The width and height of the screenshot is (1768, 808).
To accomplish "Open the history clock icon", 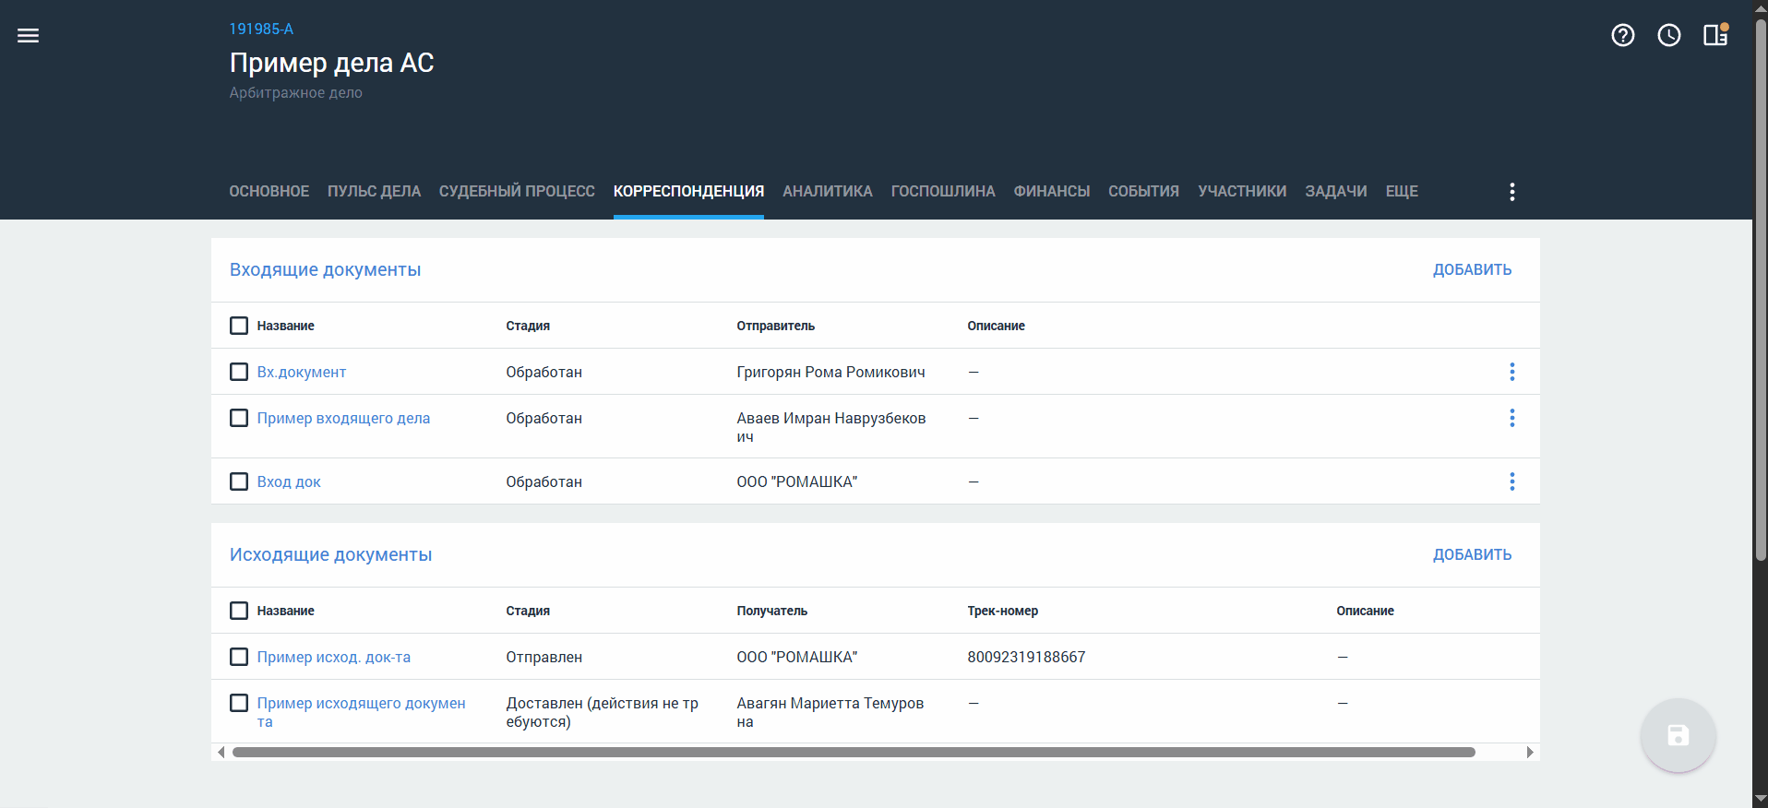I will (x=1669, y=35).
